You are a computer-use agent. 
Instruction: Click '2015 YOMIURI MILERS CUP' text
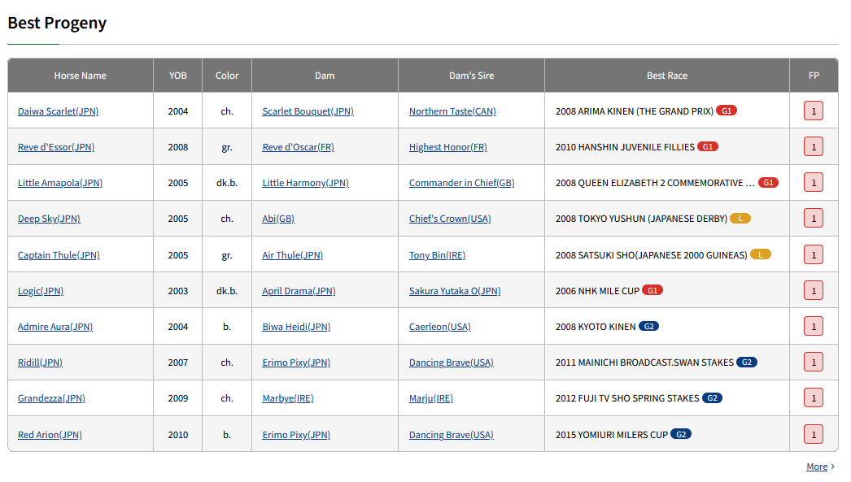point(612,434)
